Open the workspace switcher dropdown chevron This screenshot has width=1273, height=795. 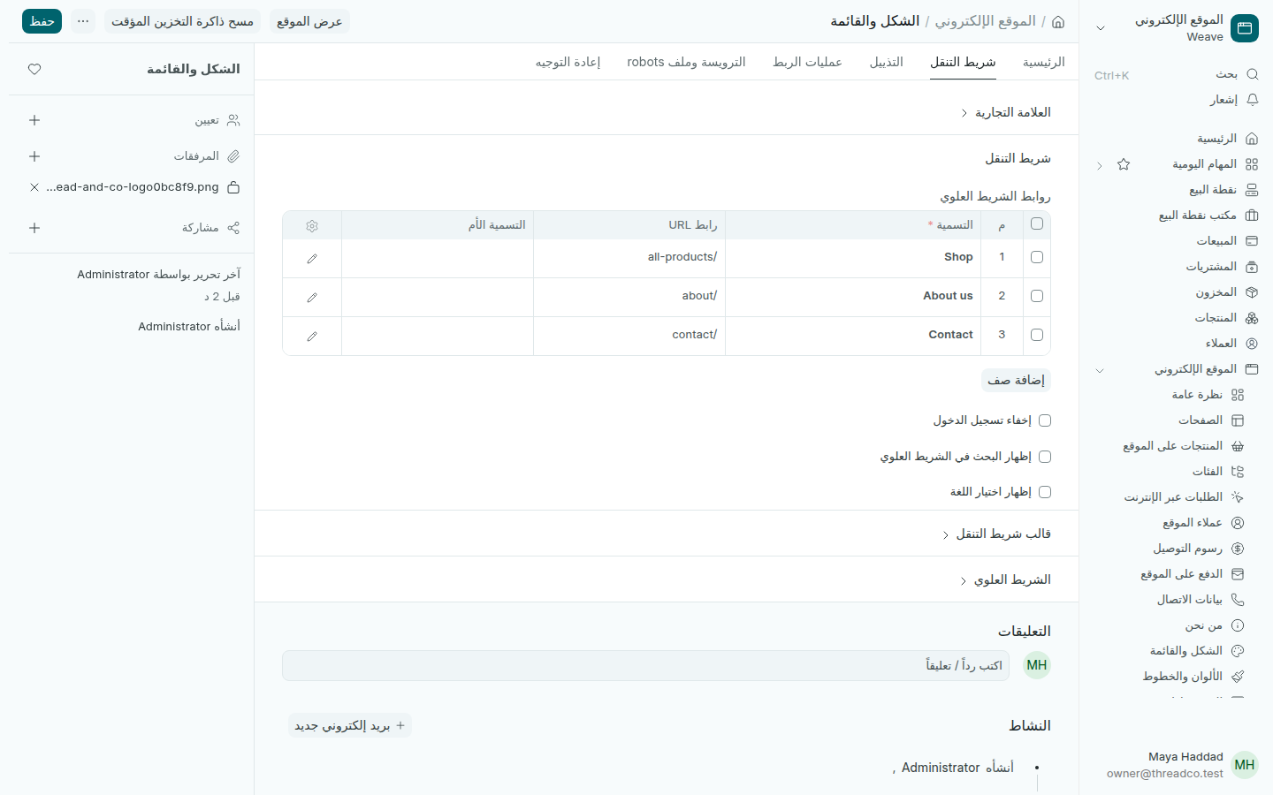pyautogui.click(x=1101, y=28)
